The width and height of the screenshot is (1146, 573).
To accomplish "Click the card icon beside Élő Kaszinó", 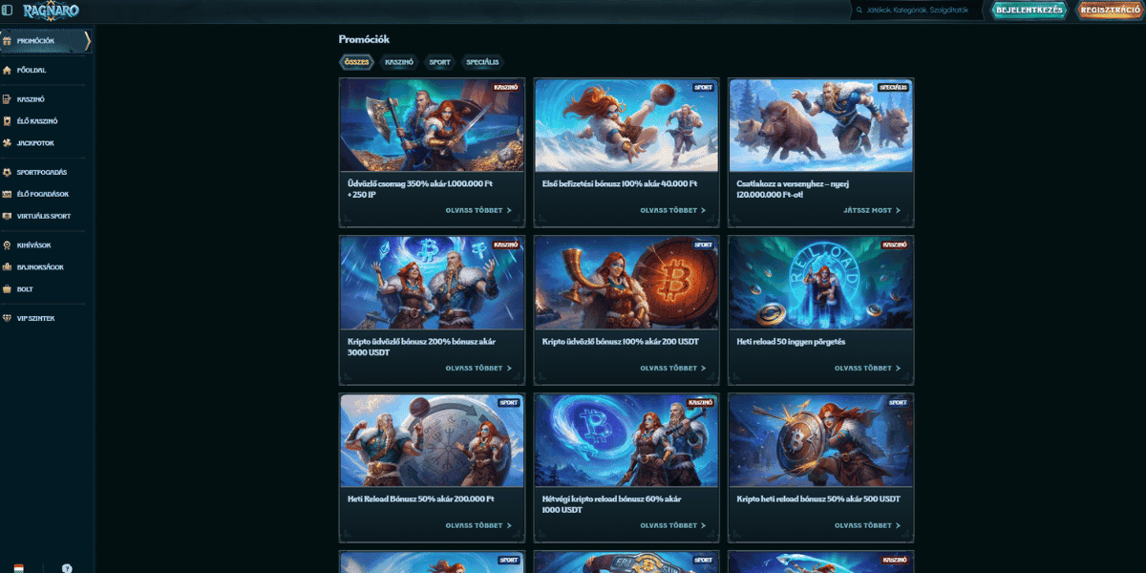I will 8,121.
